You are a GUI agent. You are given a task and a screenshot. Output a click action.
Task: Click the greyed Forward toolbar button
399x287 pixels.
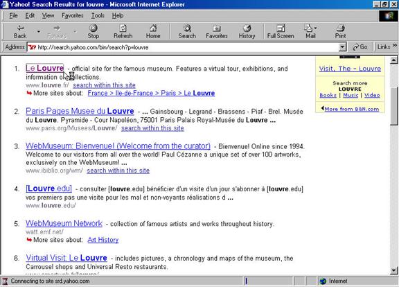(57, 32)
